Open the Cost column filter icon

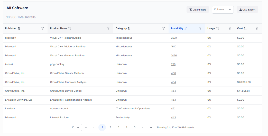pos(257,28)
